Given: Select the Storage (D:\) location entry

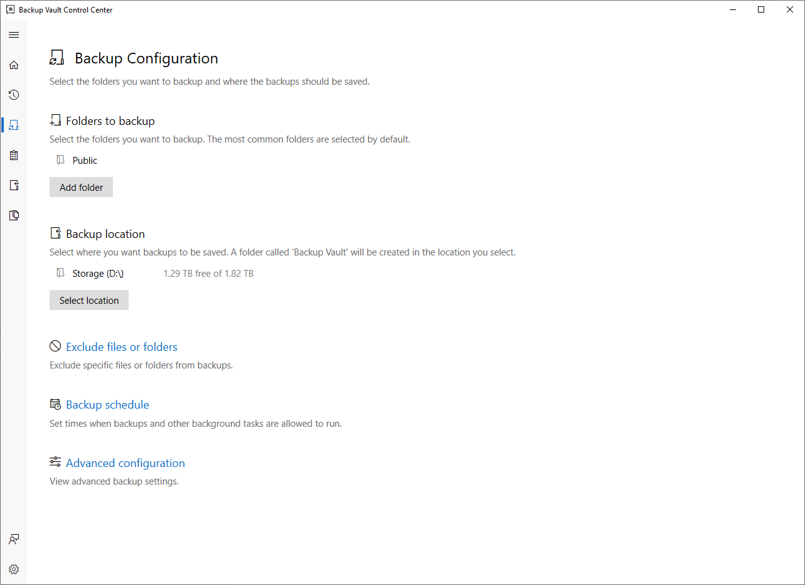Looking at the screenshot, I should (98, 274).
